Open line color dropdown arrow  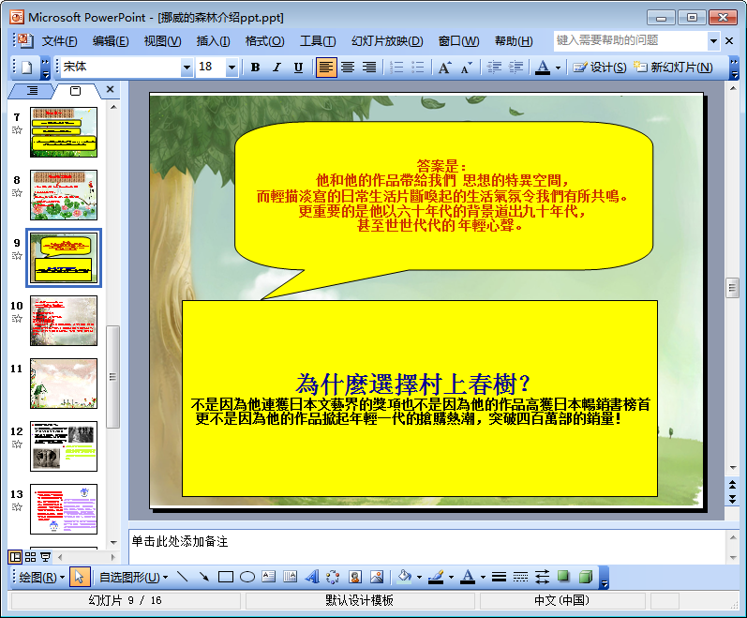click(451, 578)
